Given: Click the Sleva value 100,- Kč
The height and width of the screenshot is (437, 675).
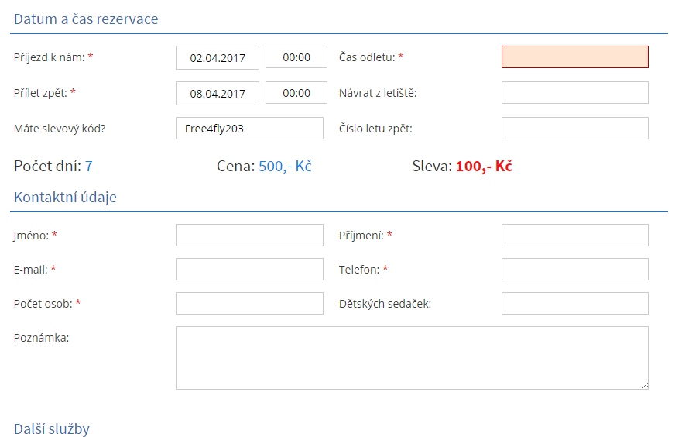Looking at the screenshot, I should (x=484, y=167).
